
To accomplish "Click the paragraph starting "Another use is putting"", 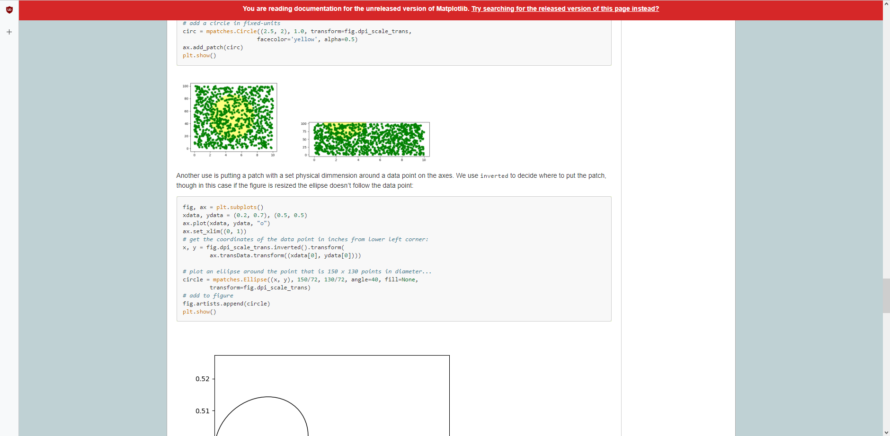I will tap(391, 181).
